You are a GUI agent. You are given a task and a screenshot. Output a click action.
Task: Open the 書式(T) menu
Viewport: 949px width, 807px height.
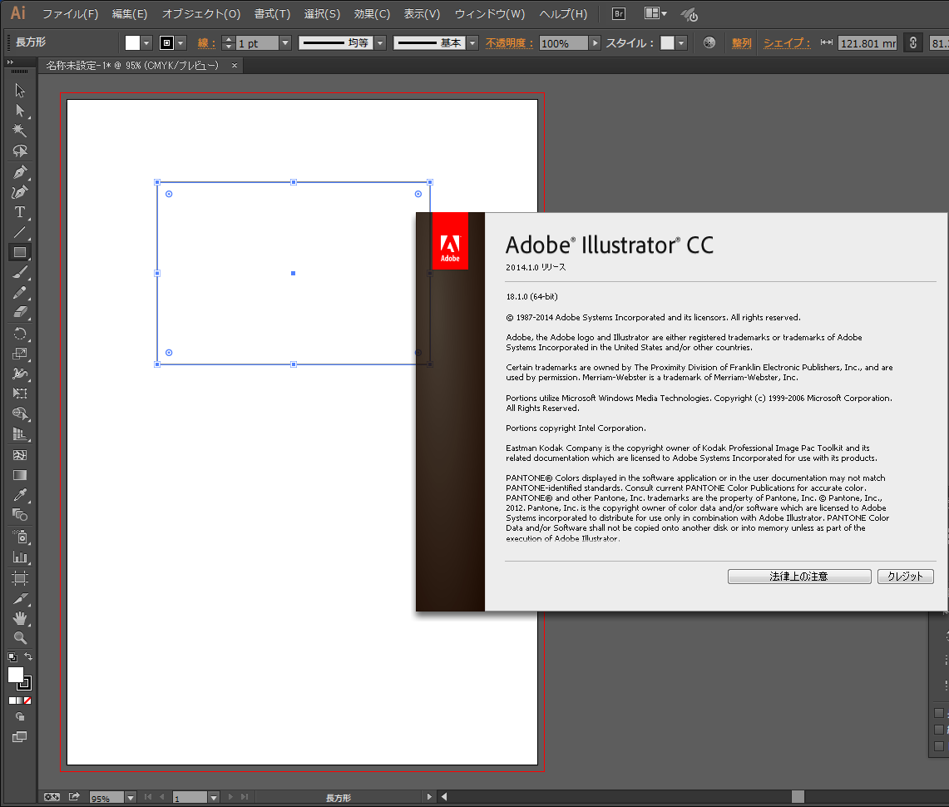(272, 14)
